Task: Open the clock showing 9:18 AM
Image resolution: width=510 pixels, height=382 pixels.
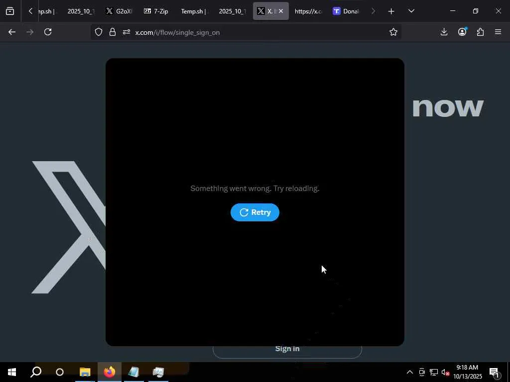Action: pyautogui.click(x=467, y=372)
